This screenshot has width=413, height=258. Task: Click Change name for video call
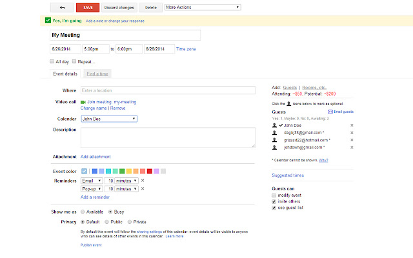click(x=94, y=108)
